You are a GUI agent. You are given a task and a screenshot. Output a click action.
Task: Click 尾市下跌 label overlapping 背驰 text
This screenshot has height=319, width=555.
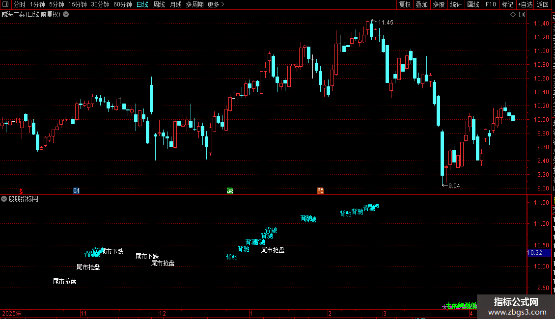[x=112, y=251]
